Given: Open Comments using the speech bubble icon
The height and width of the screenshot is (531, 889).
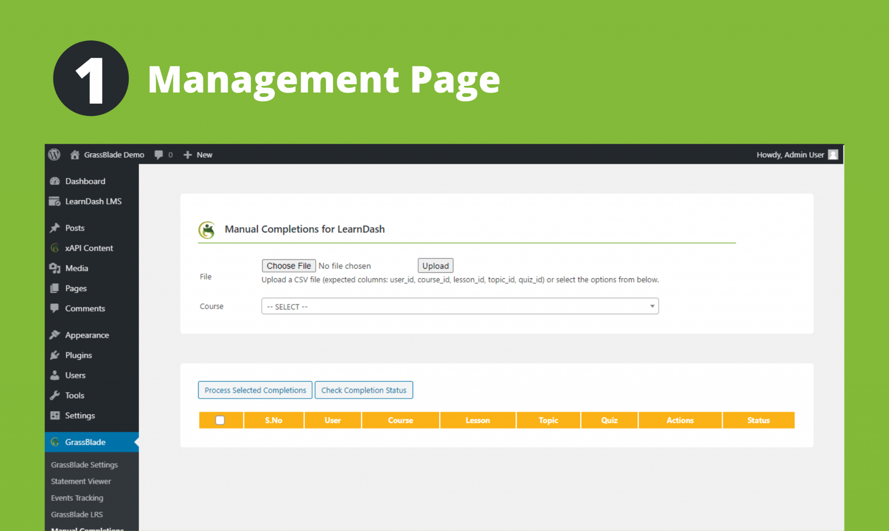Looking at the screenshot, I should tap(55, 308).
